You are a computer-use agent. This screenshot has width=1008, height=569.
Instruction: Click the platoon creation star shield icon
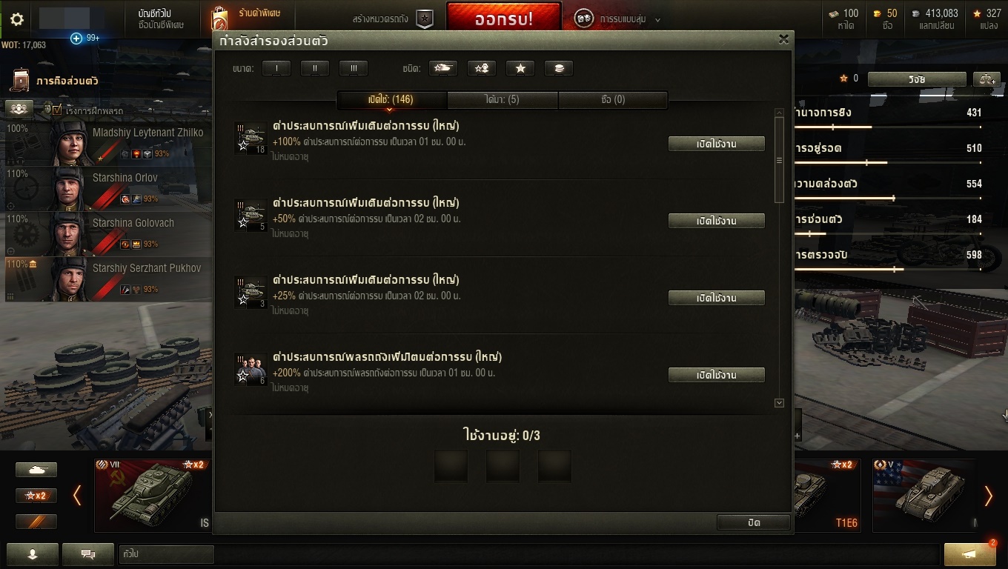click(424, 19)
